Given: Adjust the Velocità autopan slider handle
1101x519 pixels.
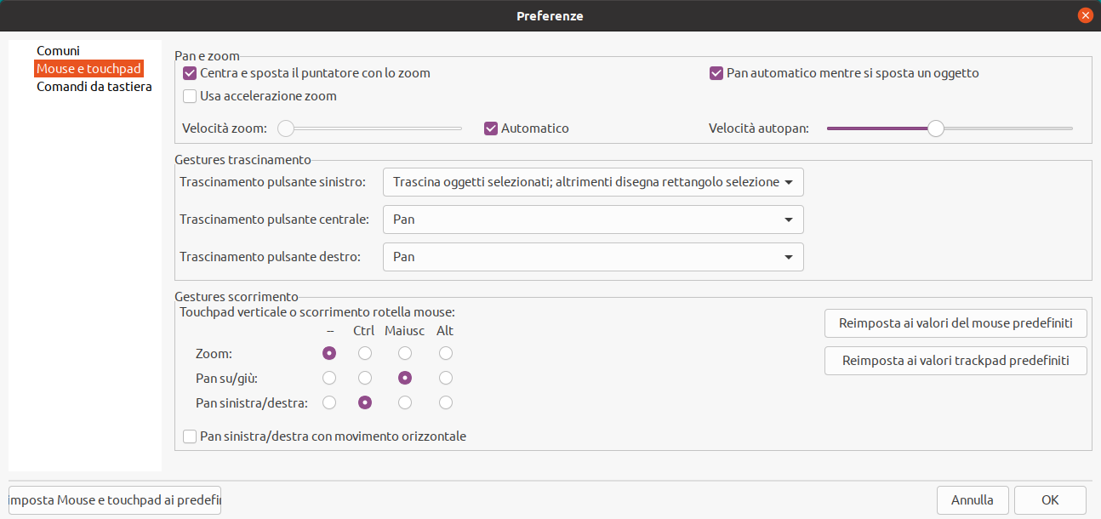Looking at the screenshot, I should pos(936,128).
